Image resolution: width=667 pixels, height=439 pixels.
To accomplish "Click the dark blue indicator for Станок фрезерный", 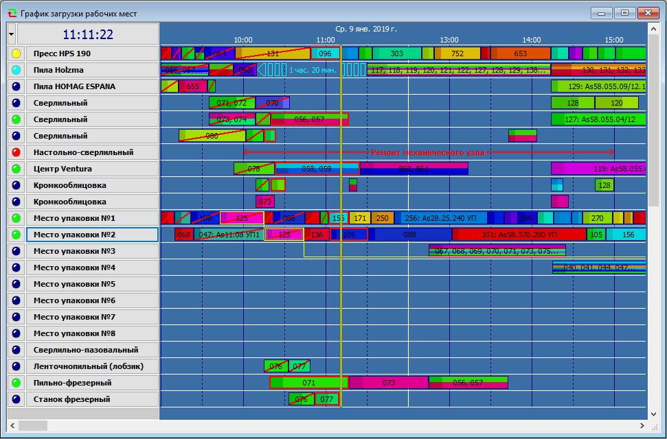I will pyautogui.click(x=16, y=399).
